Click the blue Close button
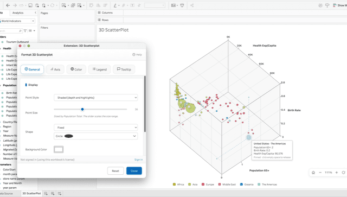The image size is (347, 197). (134, 171)
